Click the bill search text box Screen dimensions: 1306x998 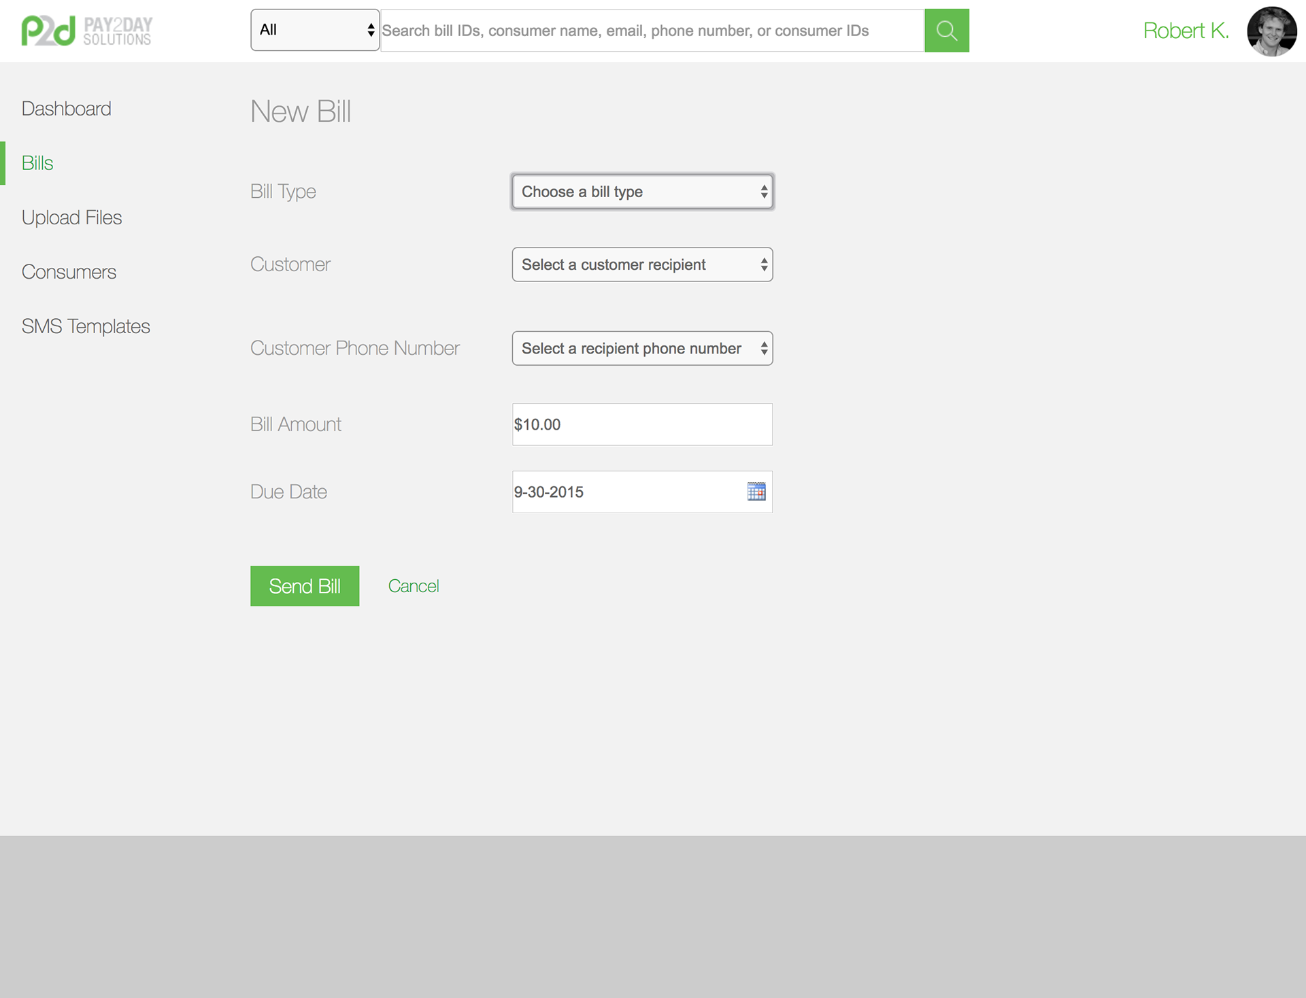click(651, 31)
